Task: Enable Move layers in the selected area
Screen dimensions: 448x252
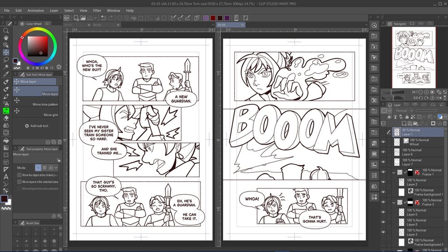Action: coord(19,182)
